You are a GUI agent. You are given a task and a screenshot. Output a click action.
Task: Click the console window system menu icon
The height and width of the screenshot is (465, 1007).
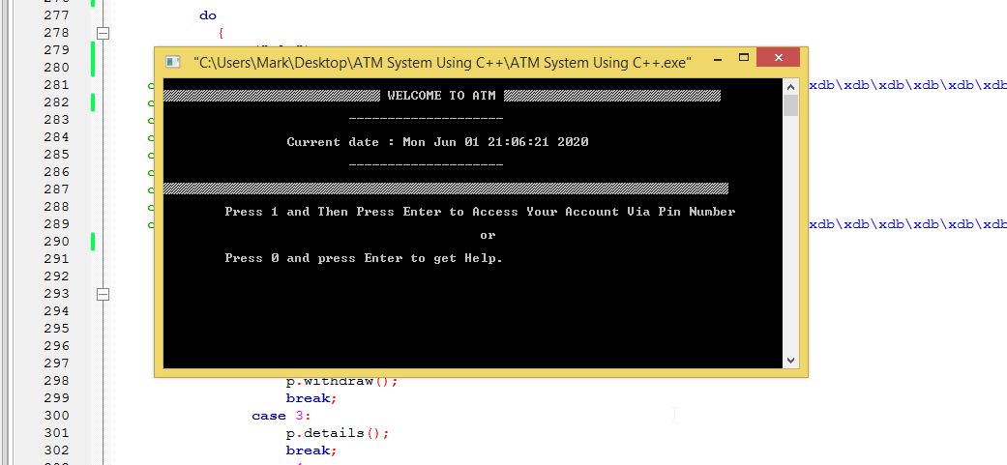(x=173, y=62)
